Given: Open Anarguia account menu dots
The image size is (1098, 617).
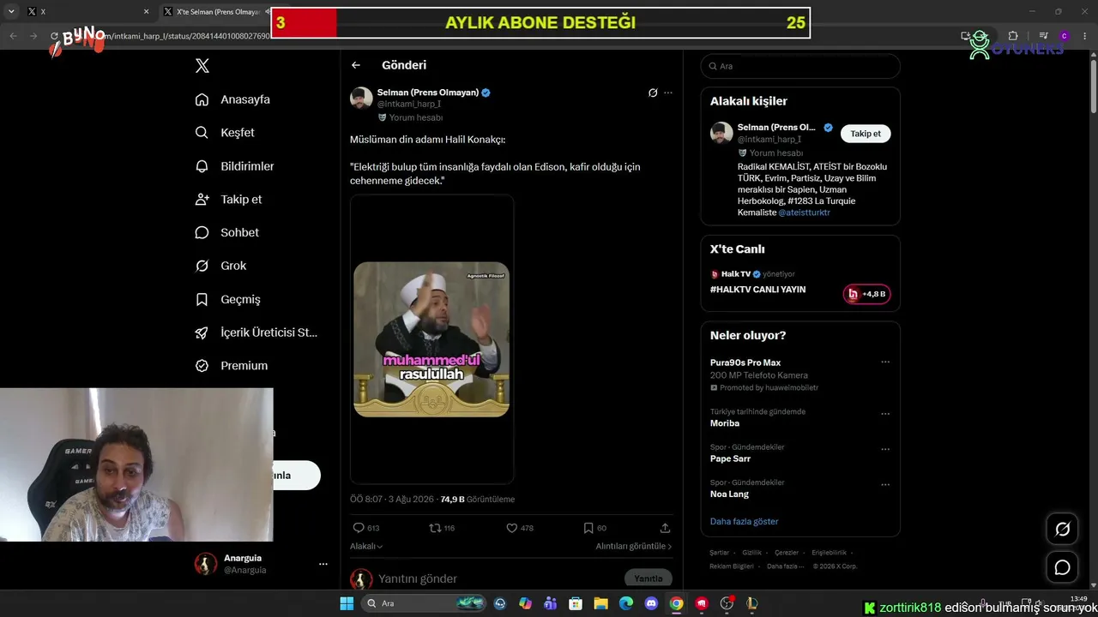Looking at the screenshot, I should 323,564.
